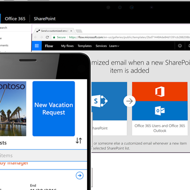Screen dimensions: 190x190
Task: Tap the Contoso palm tree image on phone
Action: tap(13, 109)
